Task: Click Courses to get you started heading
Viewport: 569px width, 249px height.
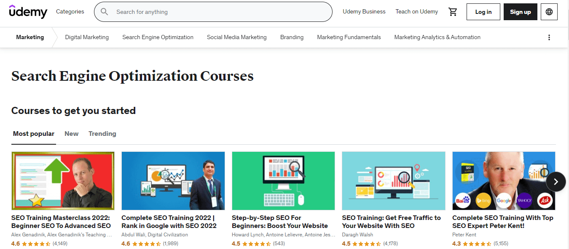Action: tap(73, 111)
